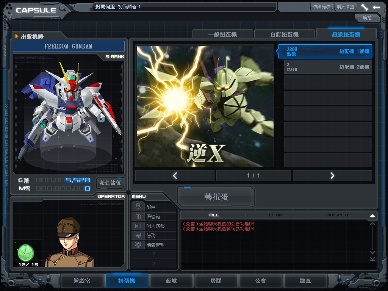Open 郵件 menu entry

click(154, 207)
